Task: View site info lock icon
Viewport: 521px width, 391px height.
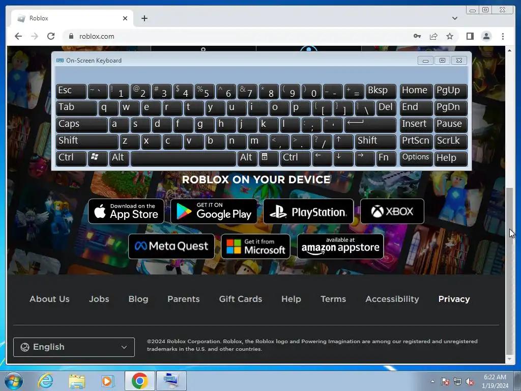Action: (71, 36)
